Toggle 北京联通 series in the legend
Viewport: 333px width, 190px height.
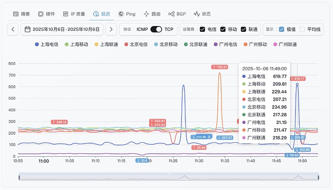point(195,44)
